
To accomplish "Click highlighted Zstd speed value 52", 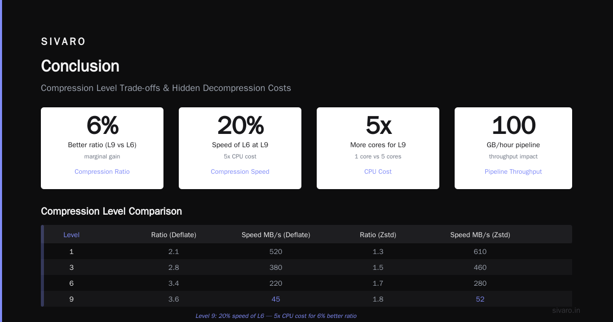I will [480, 299].
